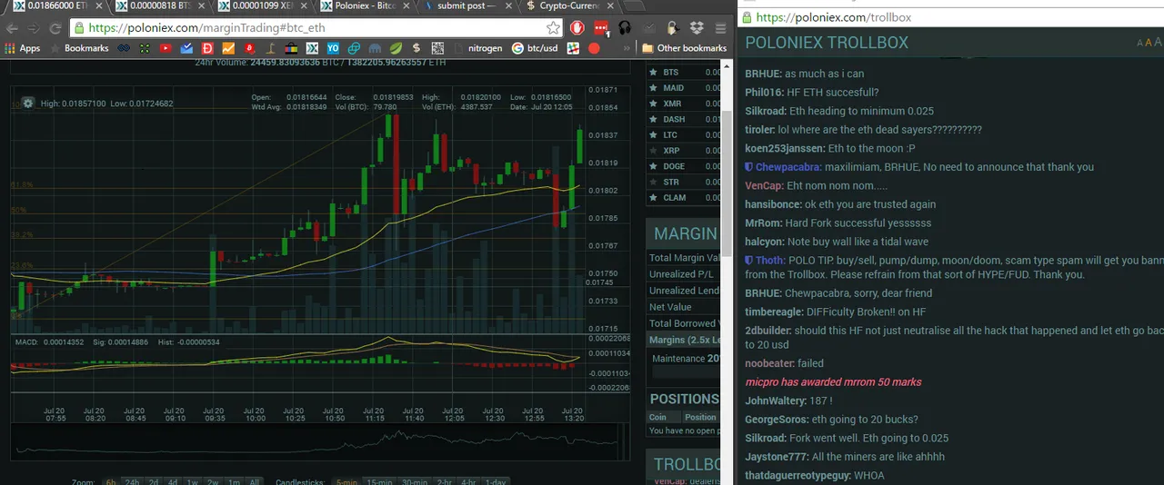
Task: Set chart zoom to All
Action: pos(254,481)
